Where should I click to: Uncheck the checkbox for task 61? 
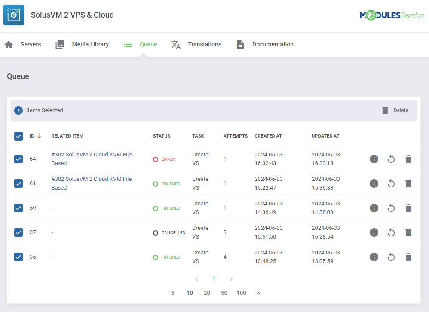[x=18, y=184]
